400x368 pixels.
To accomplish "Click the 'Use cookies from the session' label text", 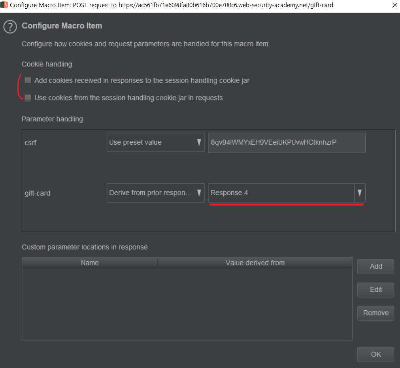I will pos(128,98).
